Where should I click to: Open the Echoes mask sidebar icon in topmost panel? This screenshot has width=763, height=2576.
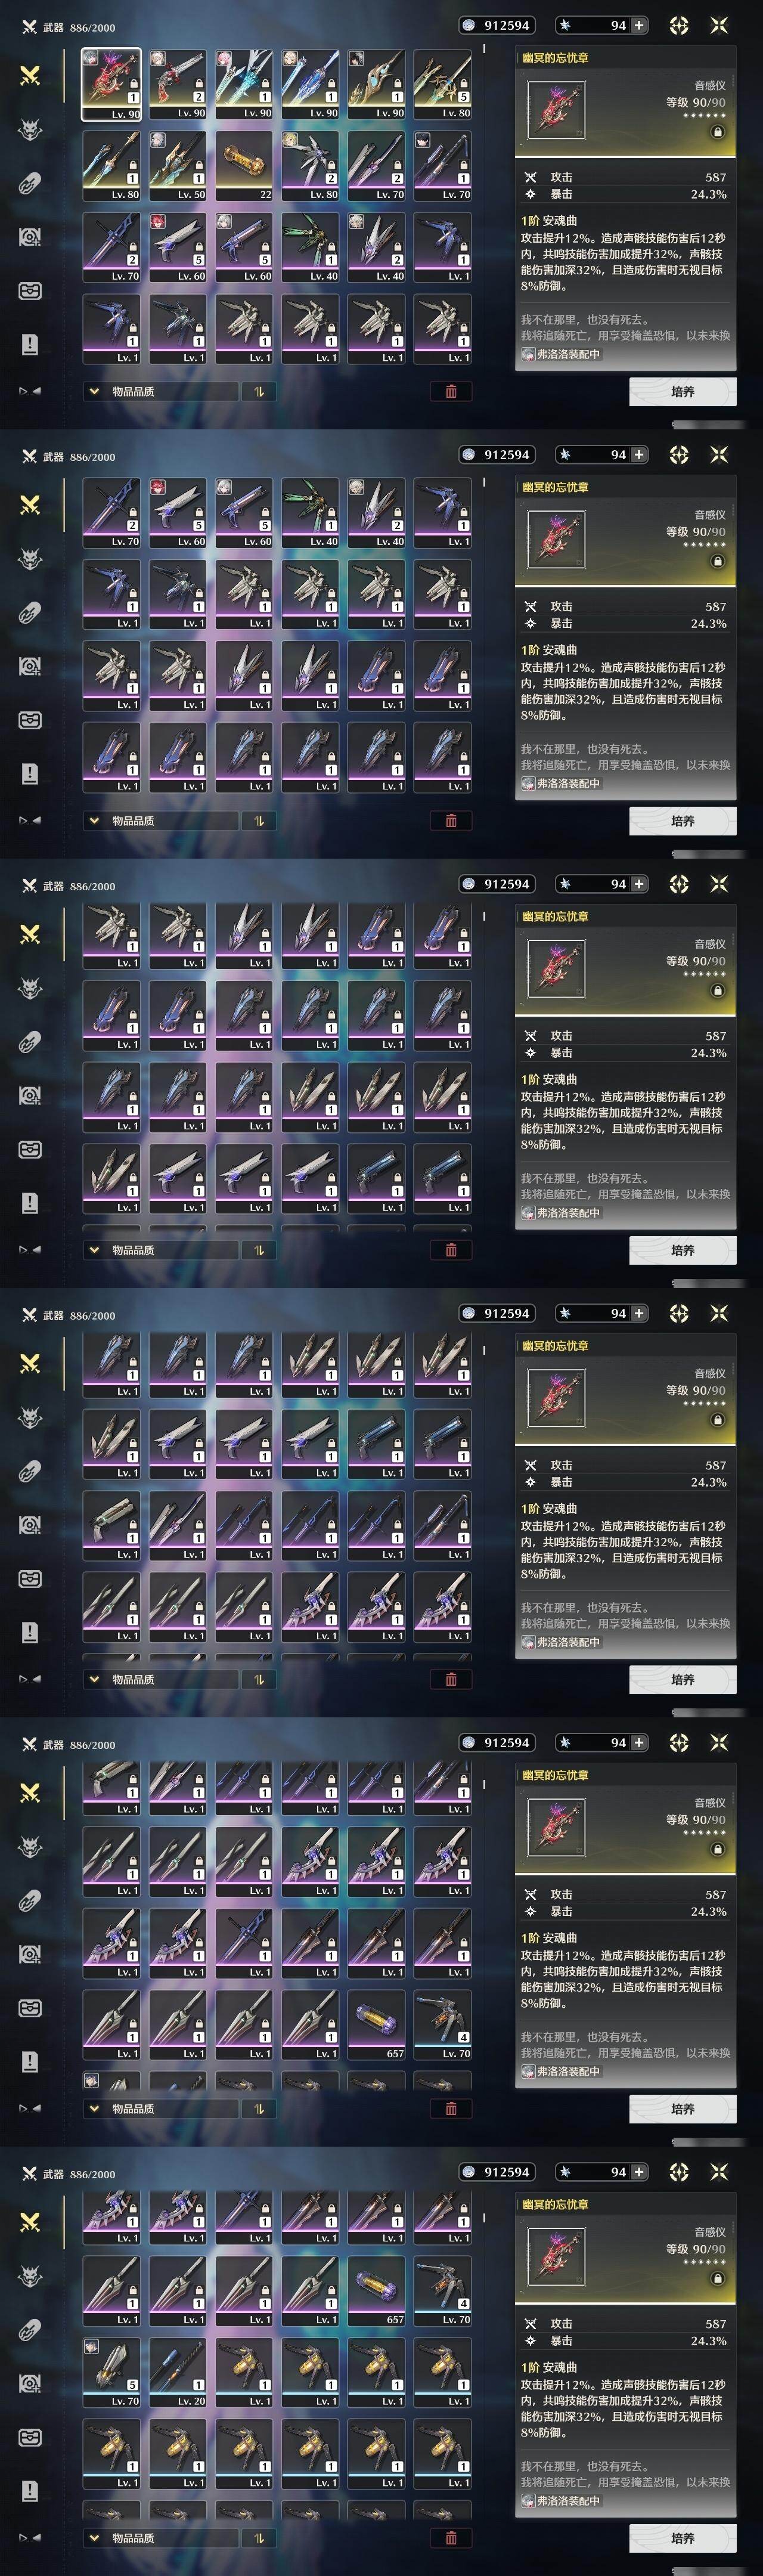coord(30,129)
